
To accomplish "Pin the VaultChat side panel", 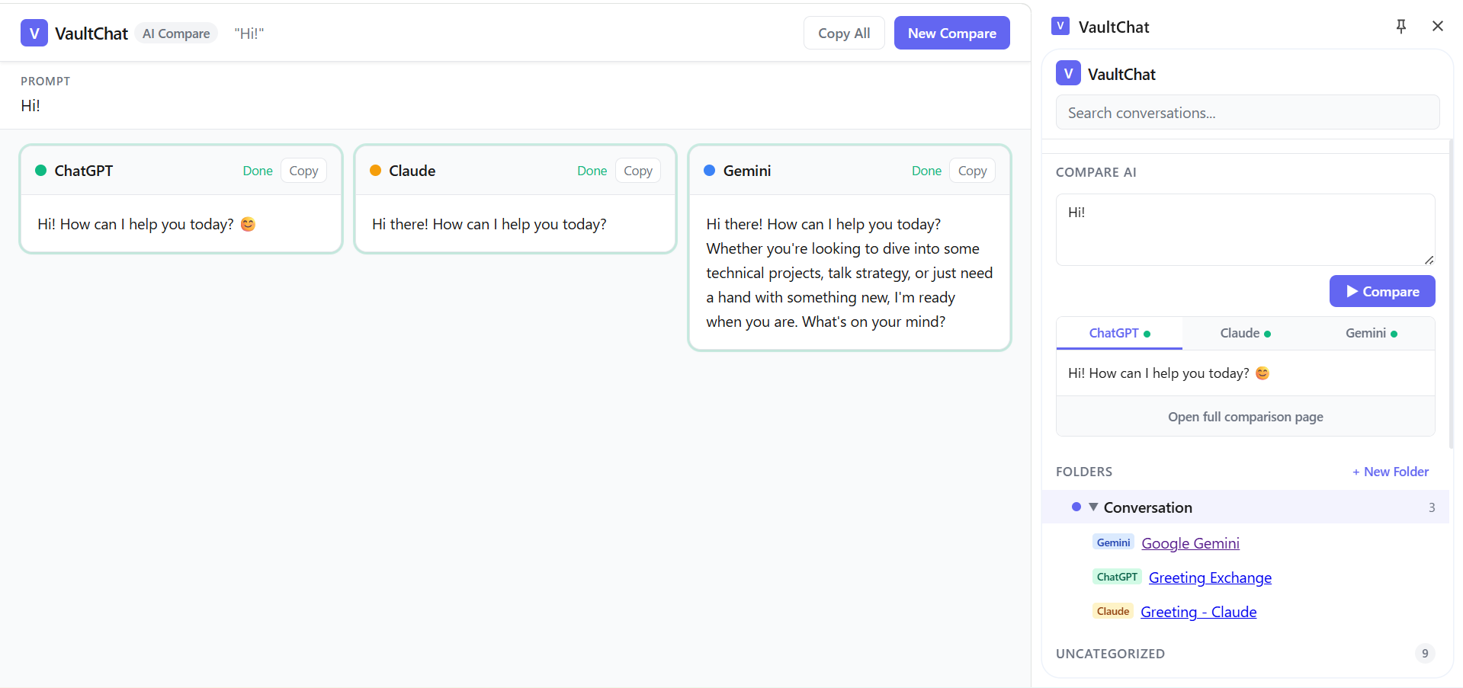I will click(x=1400, y=27).
